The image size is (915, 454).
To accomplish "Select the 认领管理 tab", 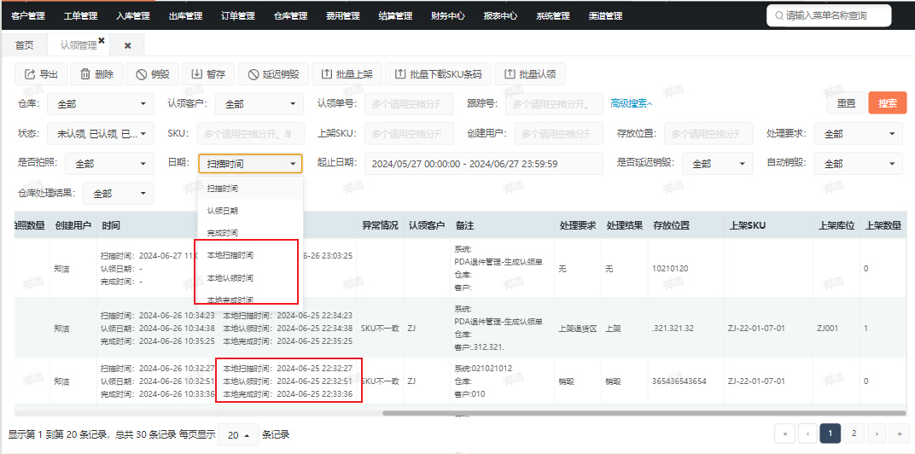I will pos(79,45).
